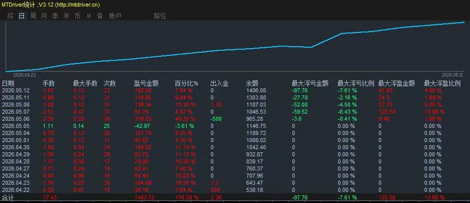The width and height of the screenshot is (470, 203).
Task: Click the -42.97 loss amount cell
Action: coord(141,126)
